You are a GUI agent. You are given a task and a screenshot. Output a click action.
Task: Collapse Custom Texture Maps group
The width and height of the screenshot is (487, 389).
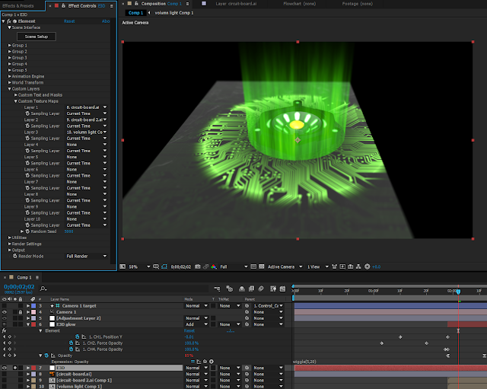[x=16, y=101]
